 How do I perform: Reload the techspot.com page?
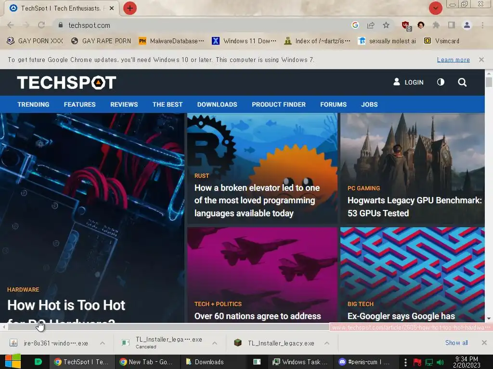(x=41, y=25)
